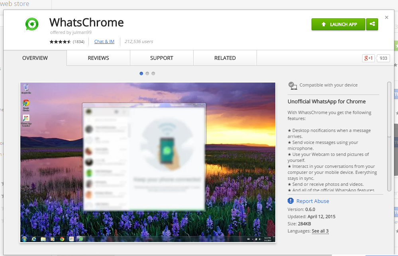Click the offered by julman99 text
This screenshot has height=256, width=398.
(x=71, y=32)
